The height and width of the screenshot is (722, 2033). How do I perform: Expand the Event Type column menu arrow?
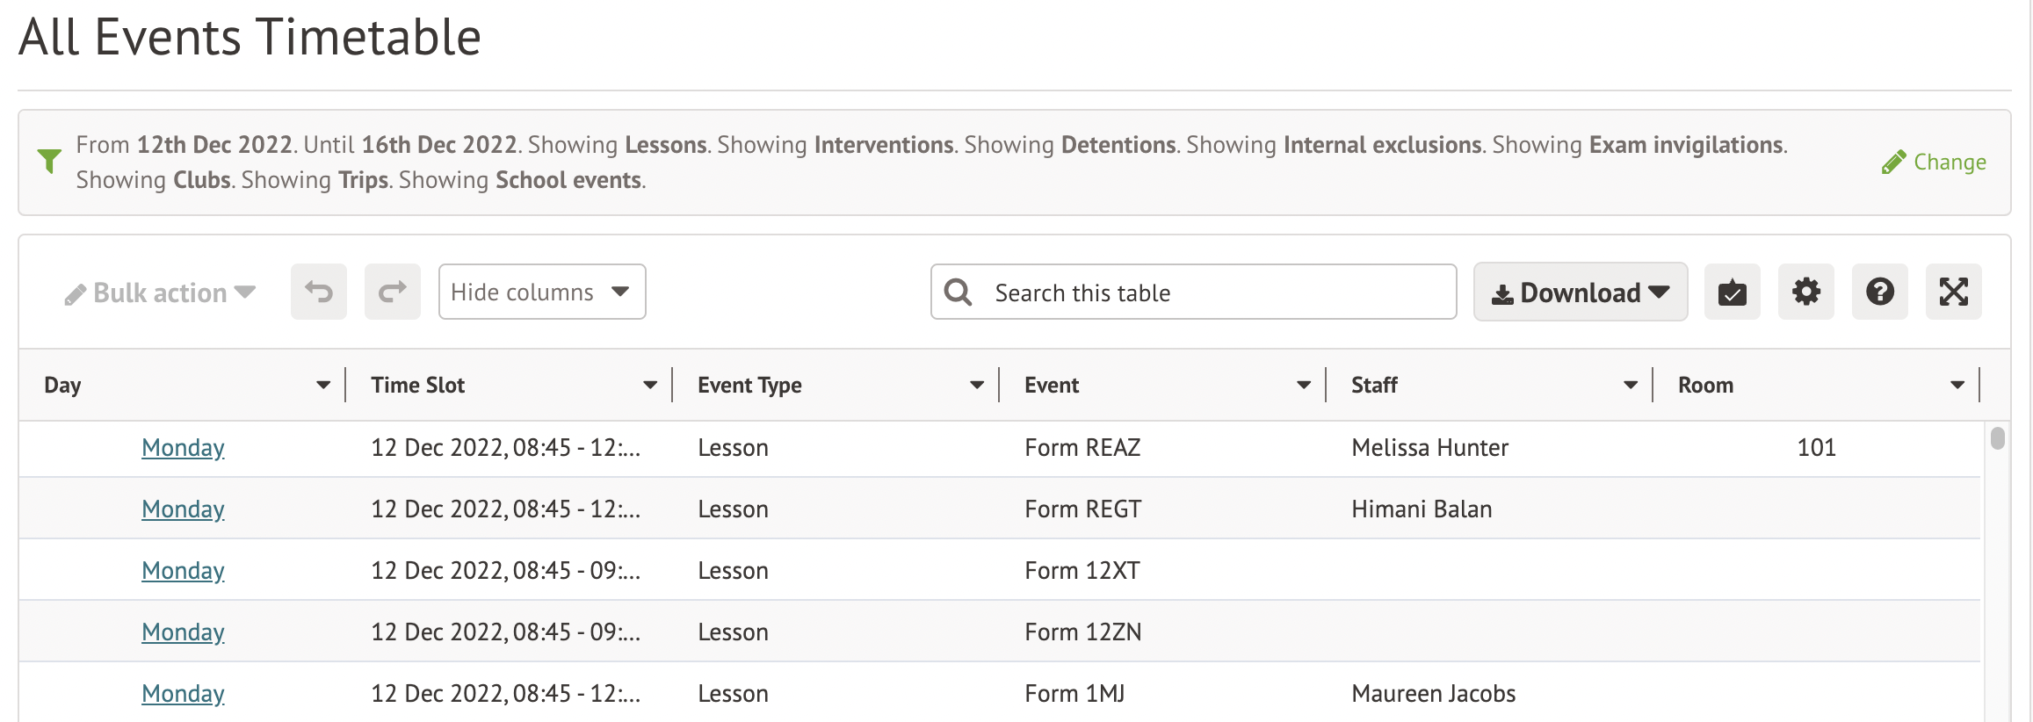[x=976, y=385]
